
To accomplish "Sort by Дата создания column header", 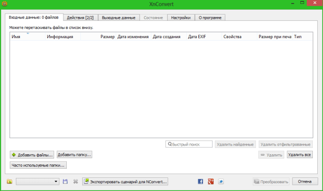I will tap(169, 37).
